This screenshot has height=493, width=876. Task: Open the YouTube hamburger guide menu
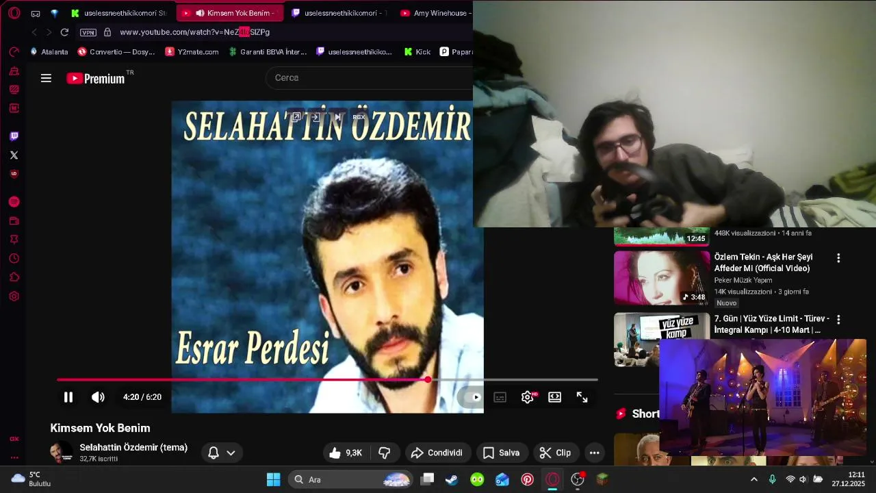[46, 78]
